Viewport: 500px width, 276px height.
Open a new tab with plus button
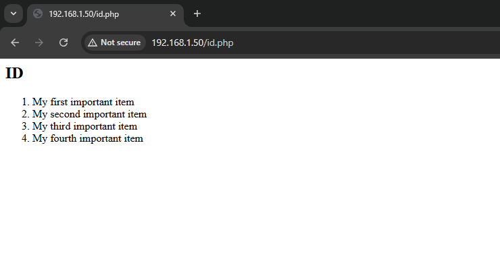click(197, 13)
